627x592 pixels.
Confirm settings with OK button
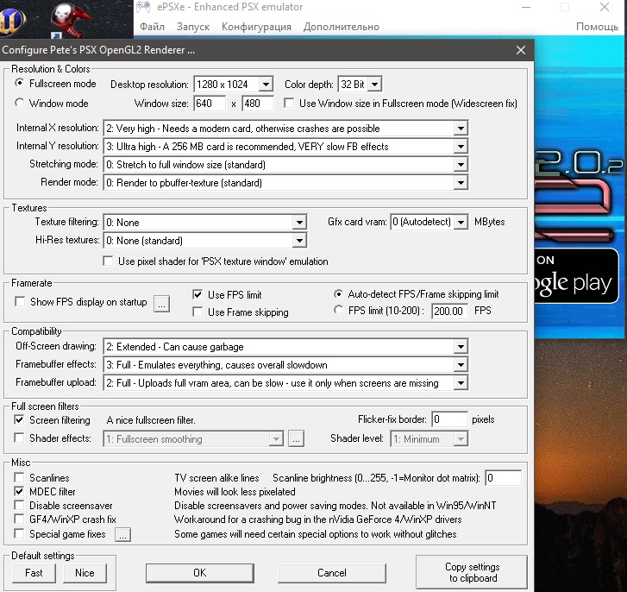[200, 573]
